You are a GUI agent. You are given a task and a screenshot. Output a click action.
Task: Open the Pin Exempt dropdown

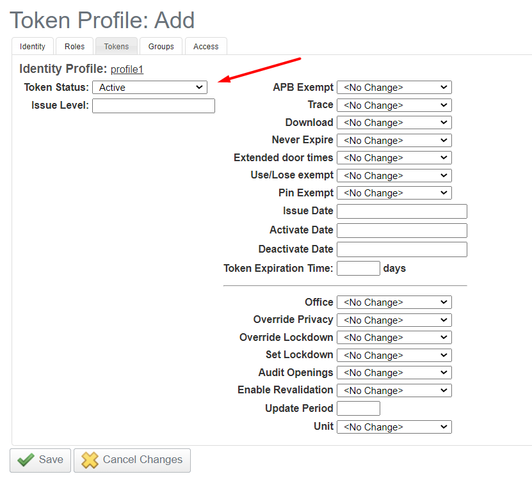[x=394, y=193]
